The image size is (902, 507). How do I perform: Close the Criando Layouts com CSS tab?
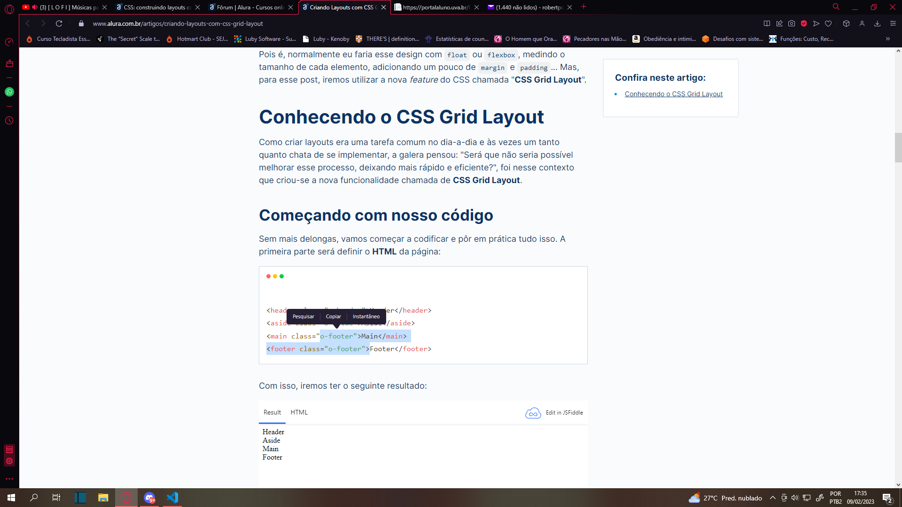click(x=384, y=7)
